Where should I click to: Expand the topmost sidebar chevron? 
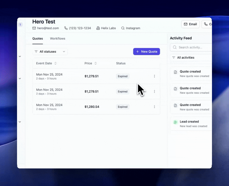tap(20, 56)
